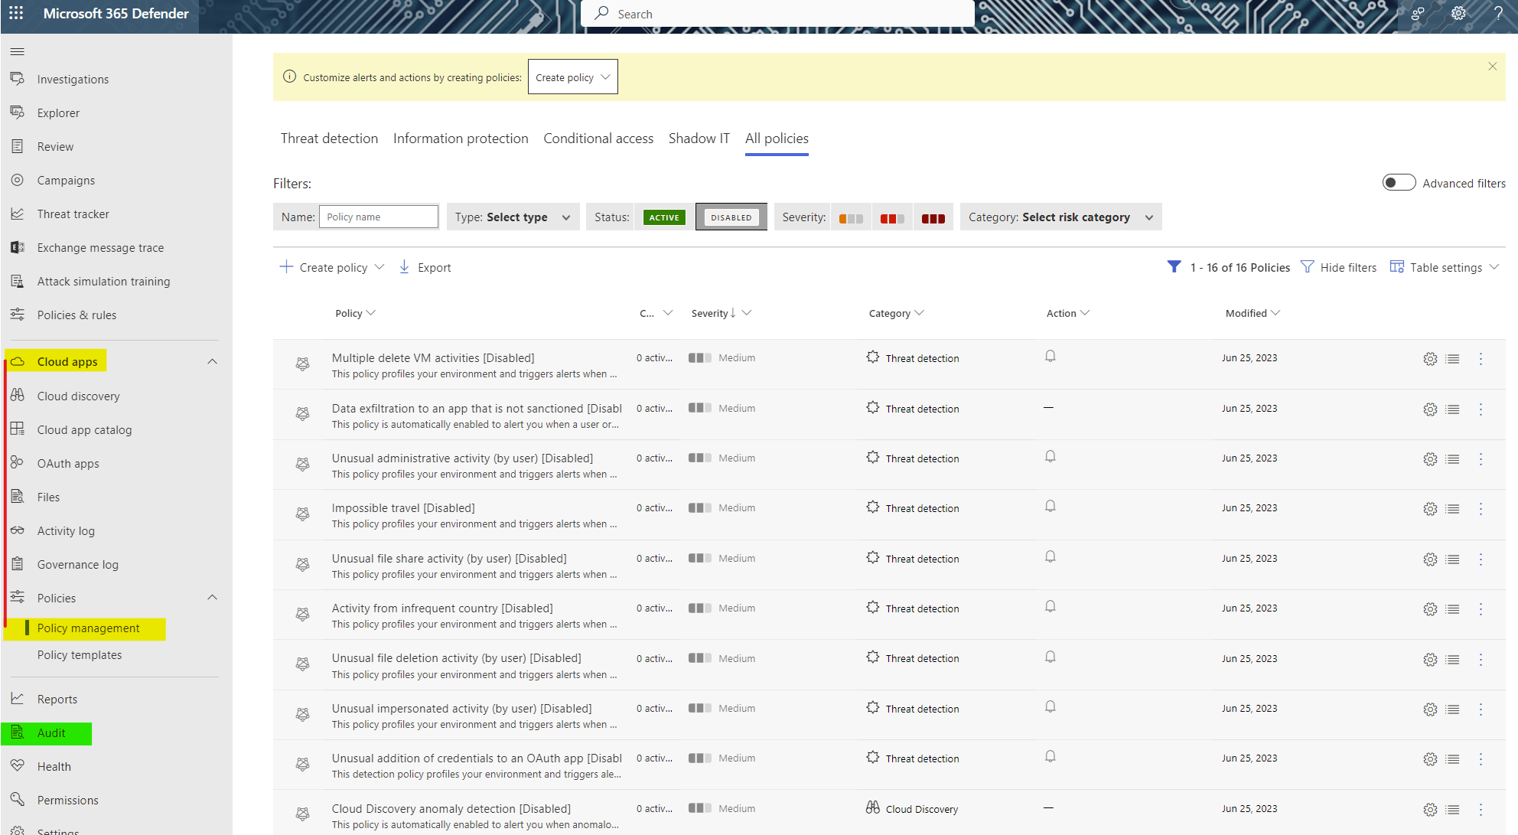The image size is (1518, 835).
Task: Collapse the left navigation hamburger menu
Action: tap(18, 51)
